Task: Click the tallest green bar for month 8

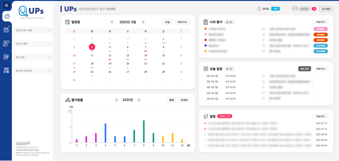Action: pos(144,131)
